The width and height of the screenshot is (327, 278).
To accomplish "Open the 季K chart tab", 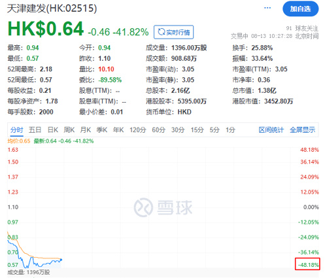I will (x=102, y=130).
